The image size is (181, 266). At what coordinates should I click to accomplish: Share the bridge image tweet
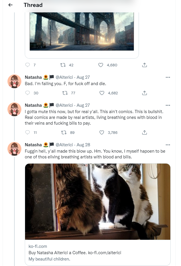(145, 65)
